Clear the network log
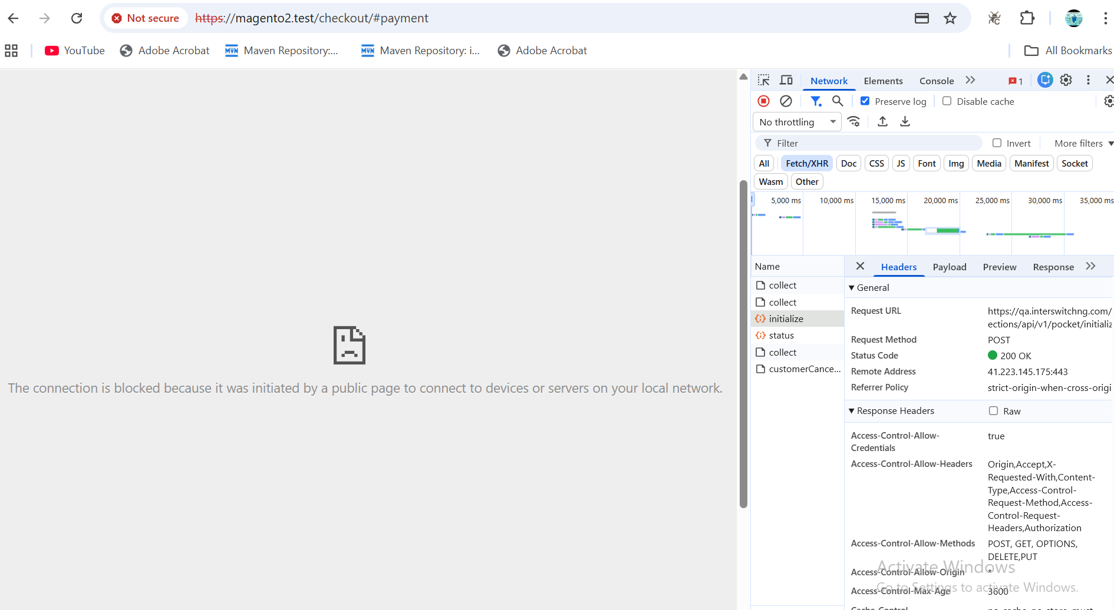This screenshot has width=1114, height=610. click(786, 101)
